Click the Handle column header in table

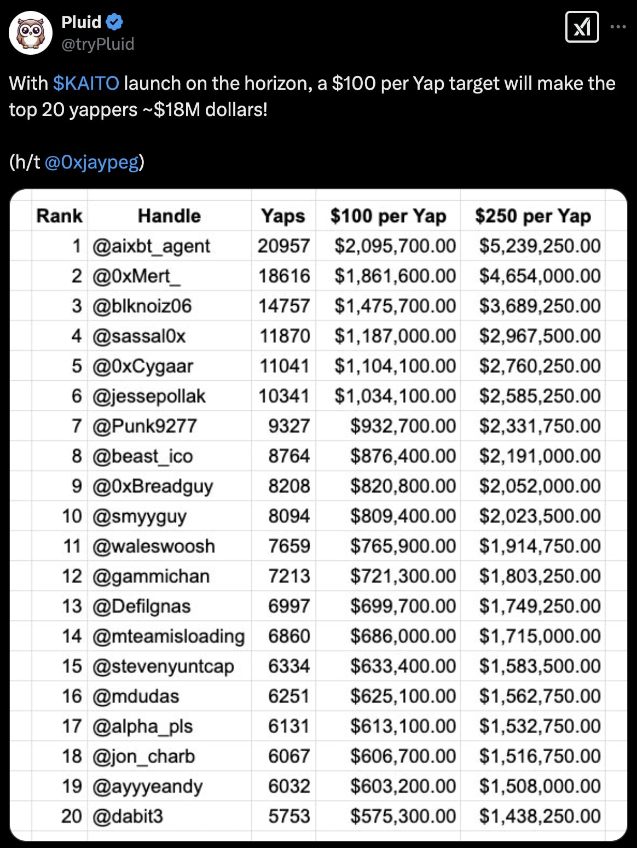(x=169, y=216)
